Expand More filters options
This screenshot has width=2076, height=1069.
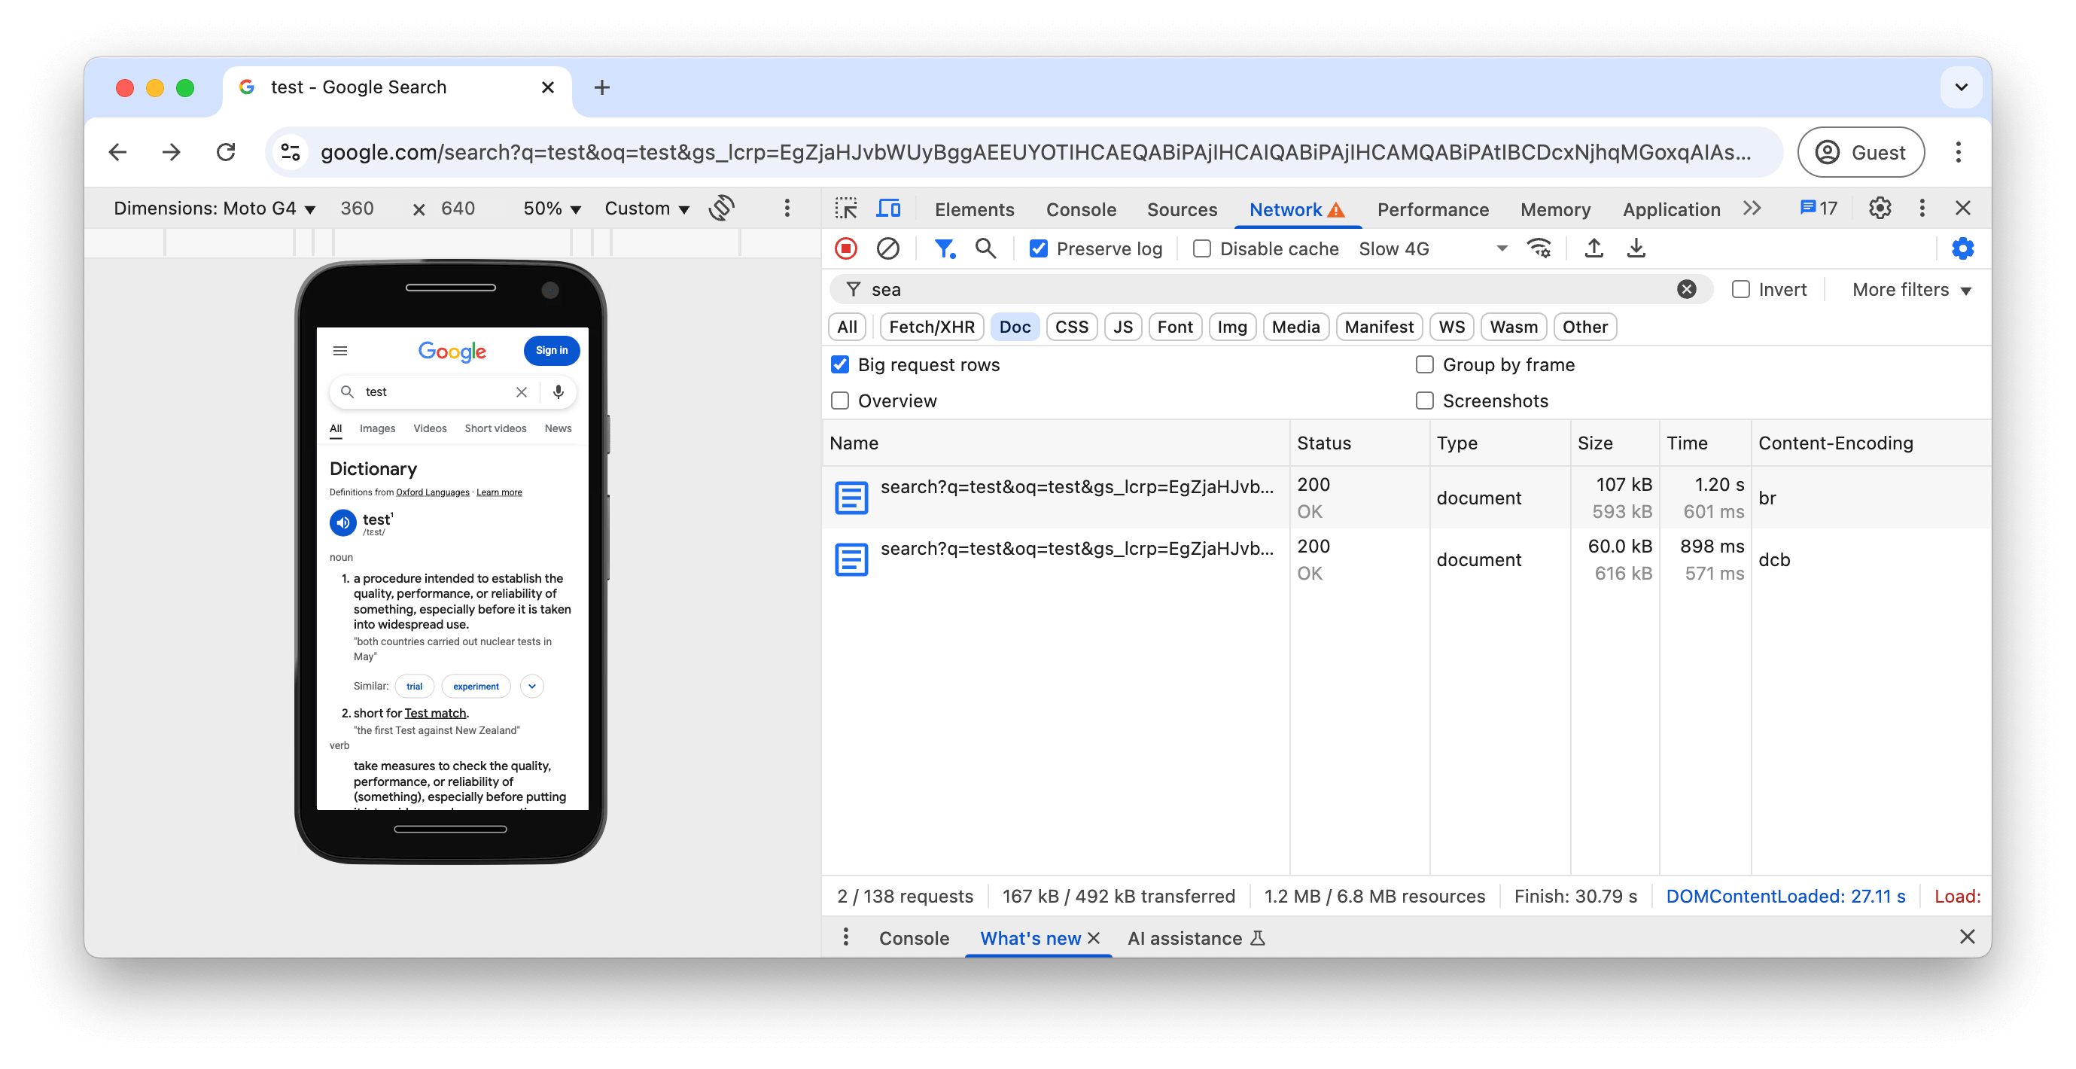point(1910,289)
